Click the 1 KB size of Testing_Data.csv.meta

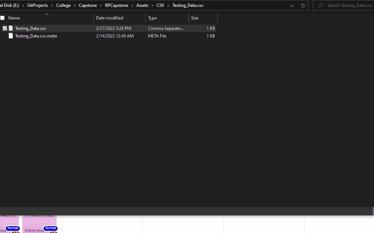[211, 36]
